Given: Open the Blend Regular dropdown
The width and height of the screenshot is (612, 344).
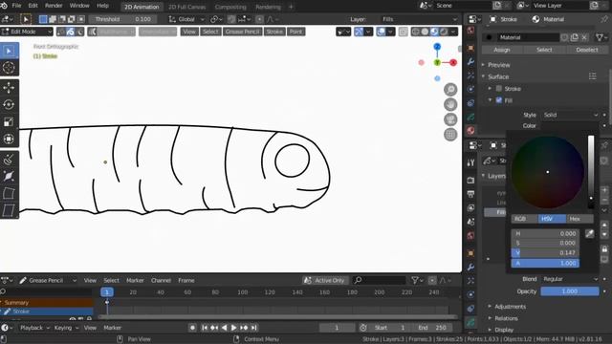Looking at the screenshot, I should tap(570, 279).
